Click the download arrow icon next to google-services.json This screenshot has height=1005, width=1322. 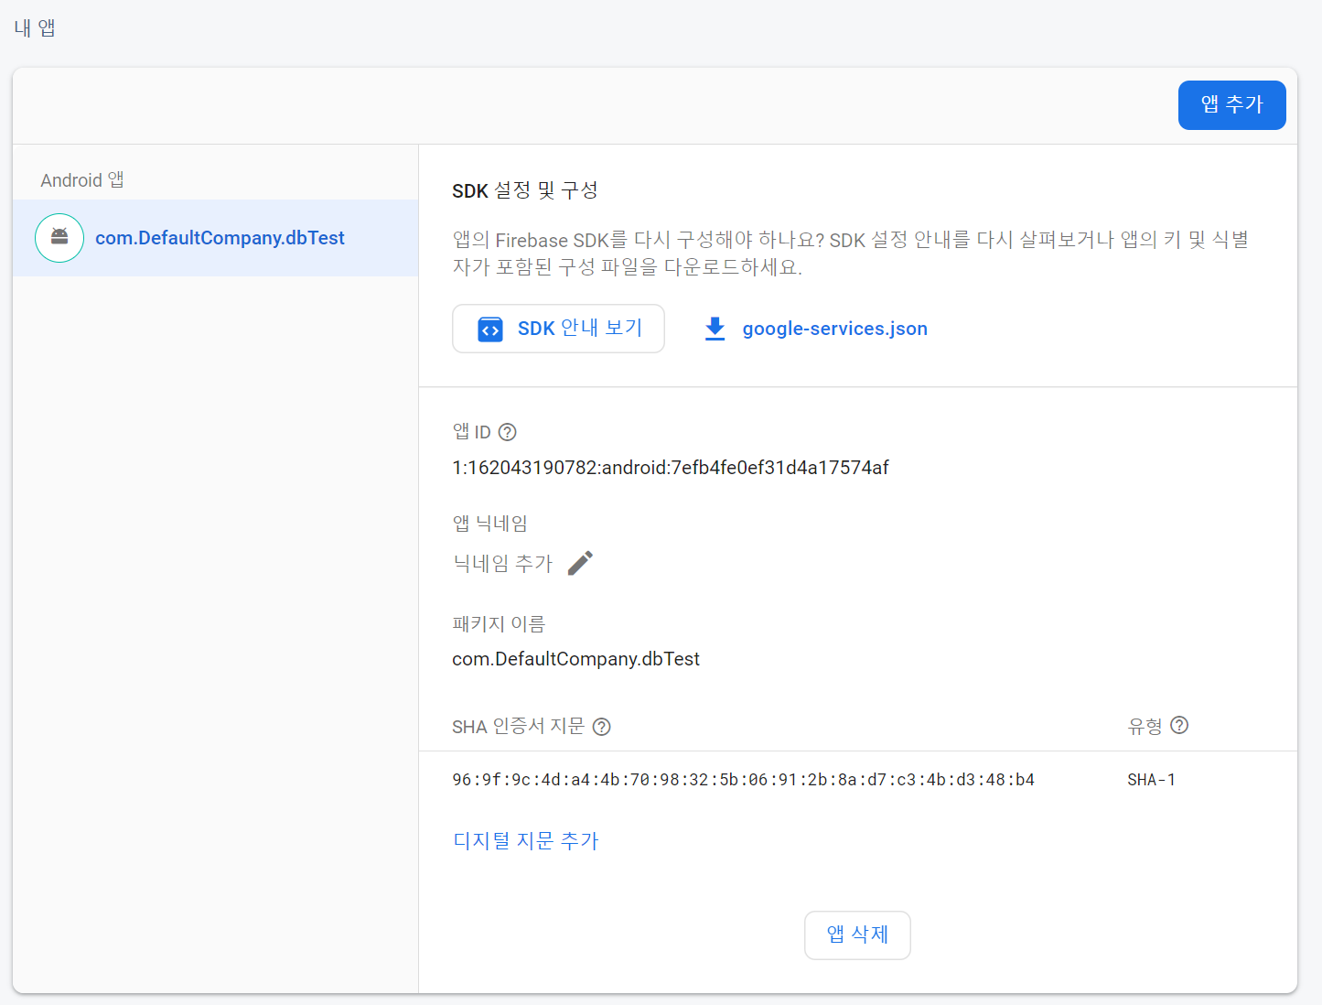[x=715, y=330]
